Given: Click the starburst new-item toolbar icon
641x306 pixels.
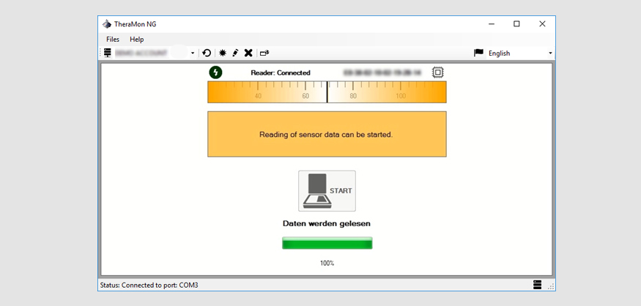Looking at the screenshot, I should (223, 53).
